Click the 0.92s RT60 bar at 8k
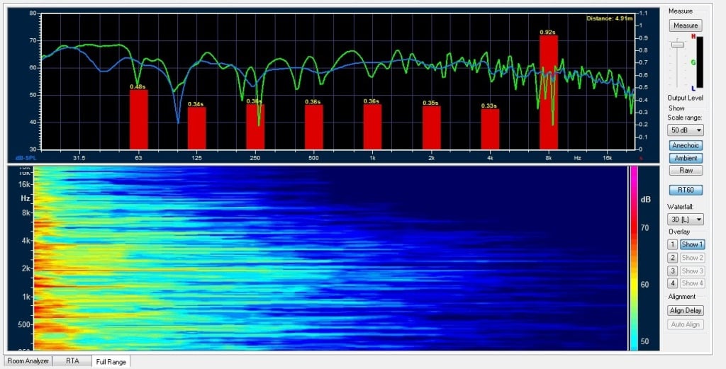The height and width of the screenshot is (369, 726). (x=548, y=92)
